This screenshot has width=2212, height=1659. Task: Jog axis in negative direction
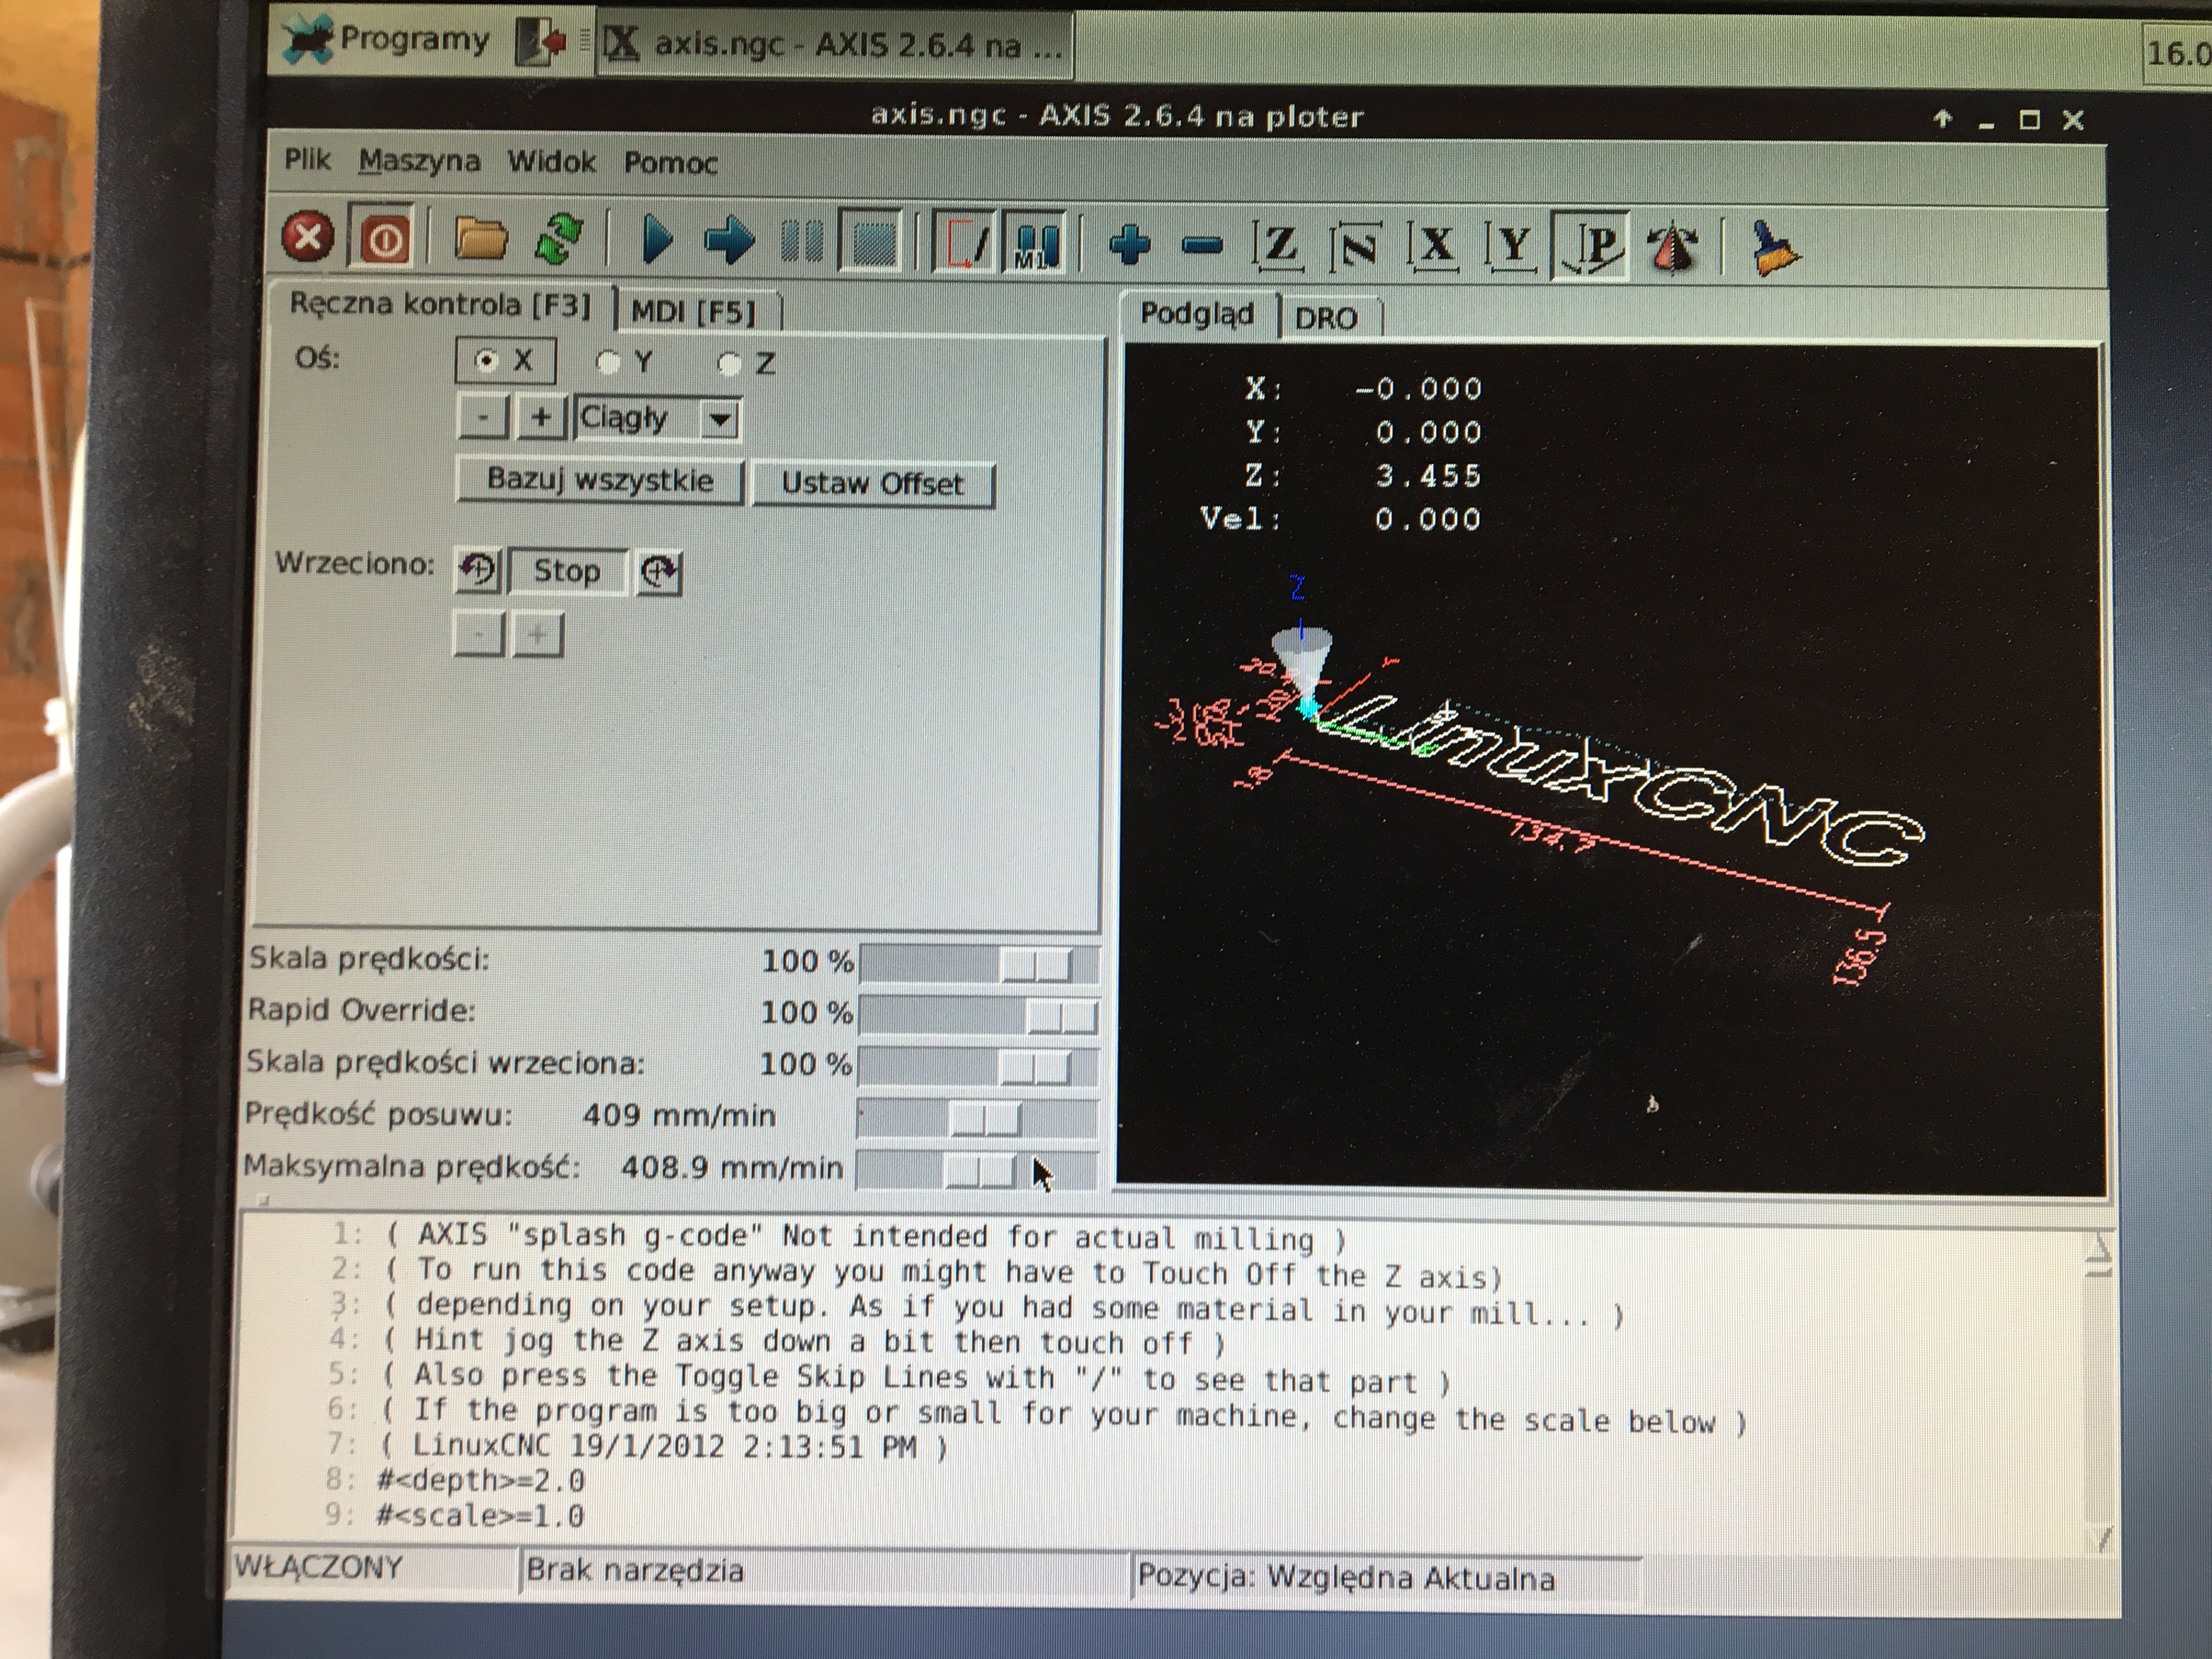pos(483,417)
